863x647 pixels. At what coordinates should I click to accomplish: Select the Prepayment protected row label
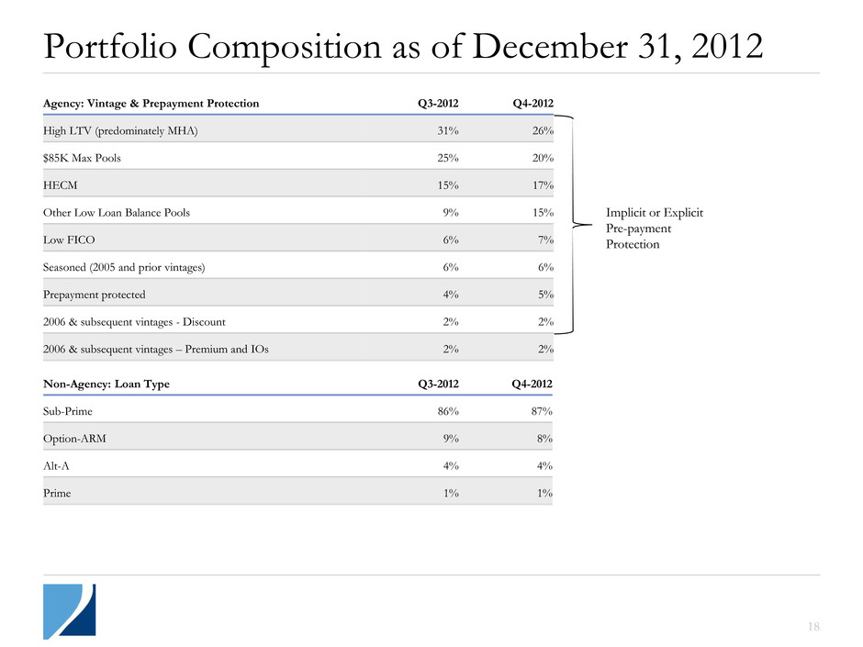[94, 295]
